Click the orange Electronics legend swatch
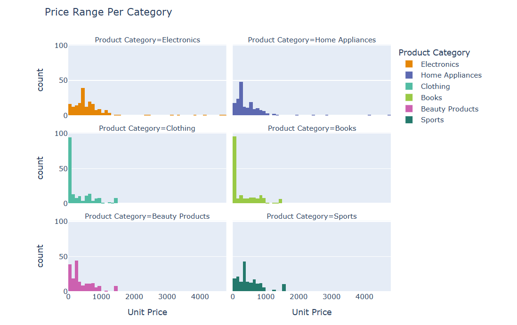 pyautogui.click(x=409, y=64)
